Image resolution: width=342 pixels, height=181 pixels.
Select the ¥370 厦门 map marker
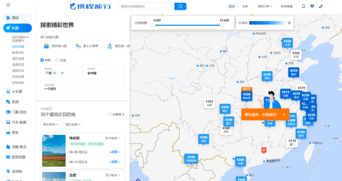pos(292,143)
